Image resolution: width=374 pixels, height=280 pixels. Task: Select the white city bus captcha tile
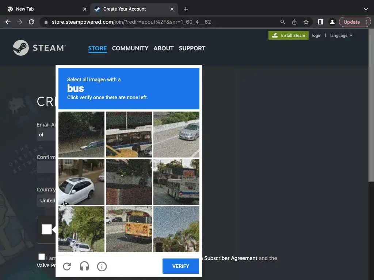tap(129, 135)
